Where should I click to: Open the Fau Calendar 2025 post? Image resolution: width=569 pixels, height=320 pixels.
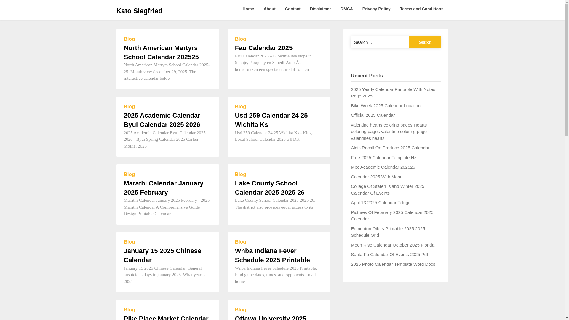263,48
